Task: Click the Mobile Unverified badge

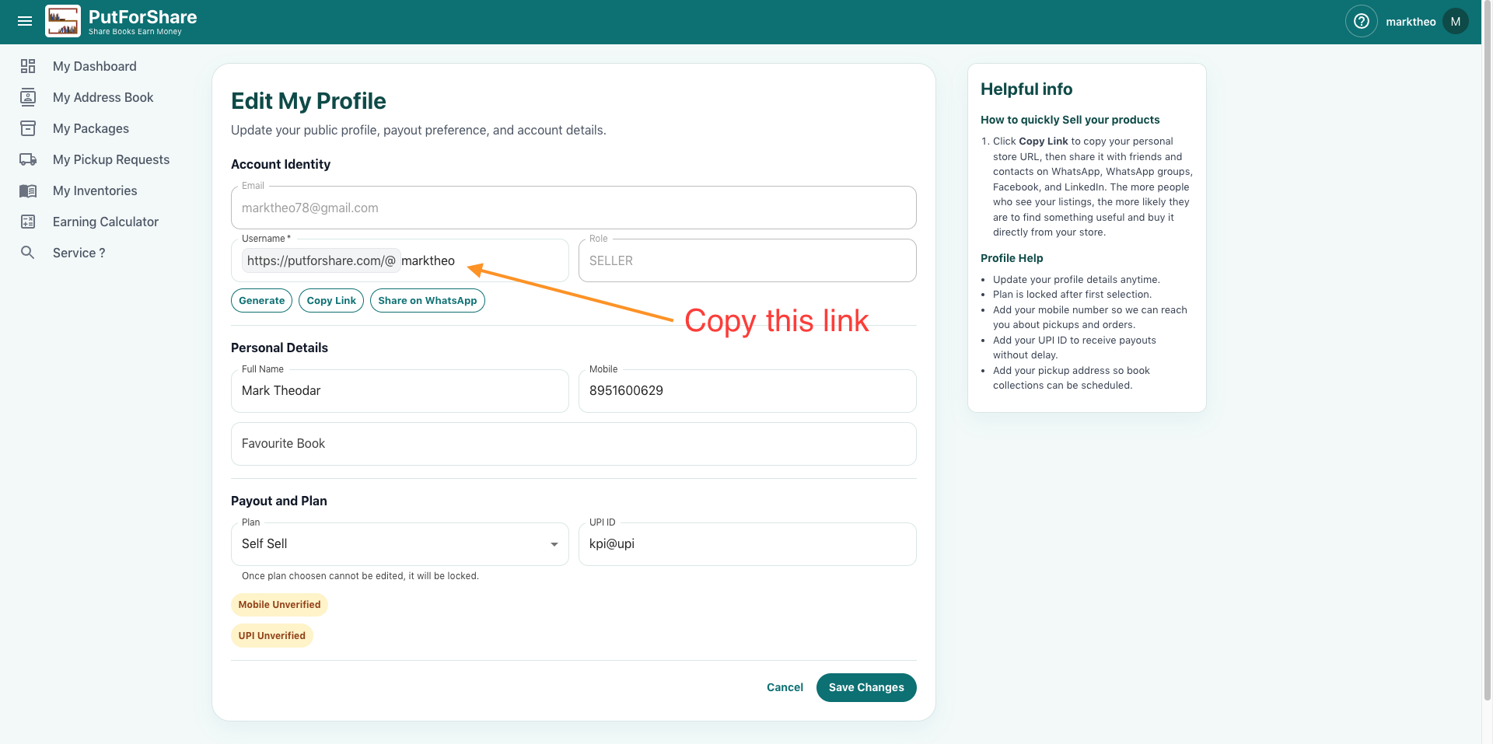Action: tap(279, 605)
